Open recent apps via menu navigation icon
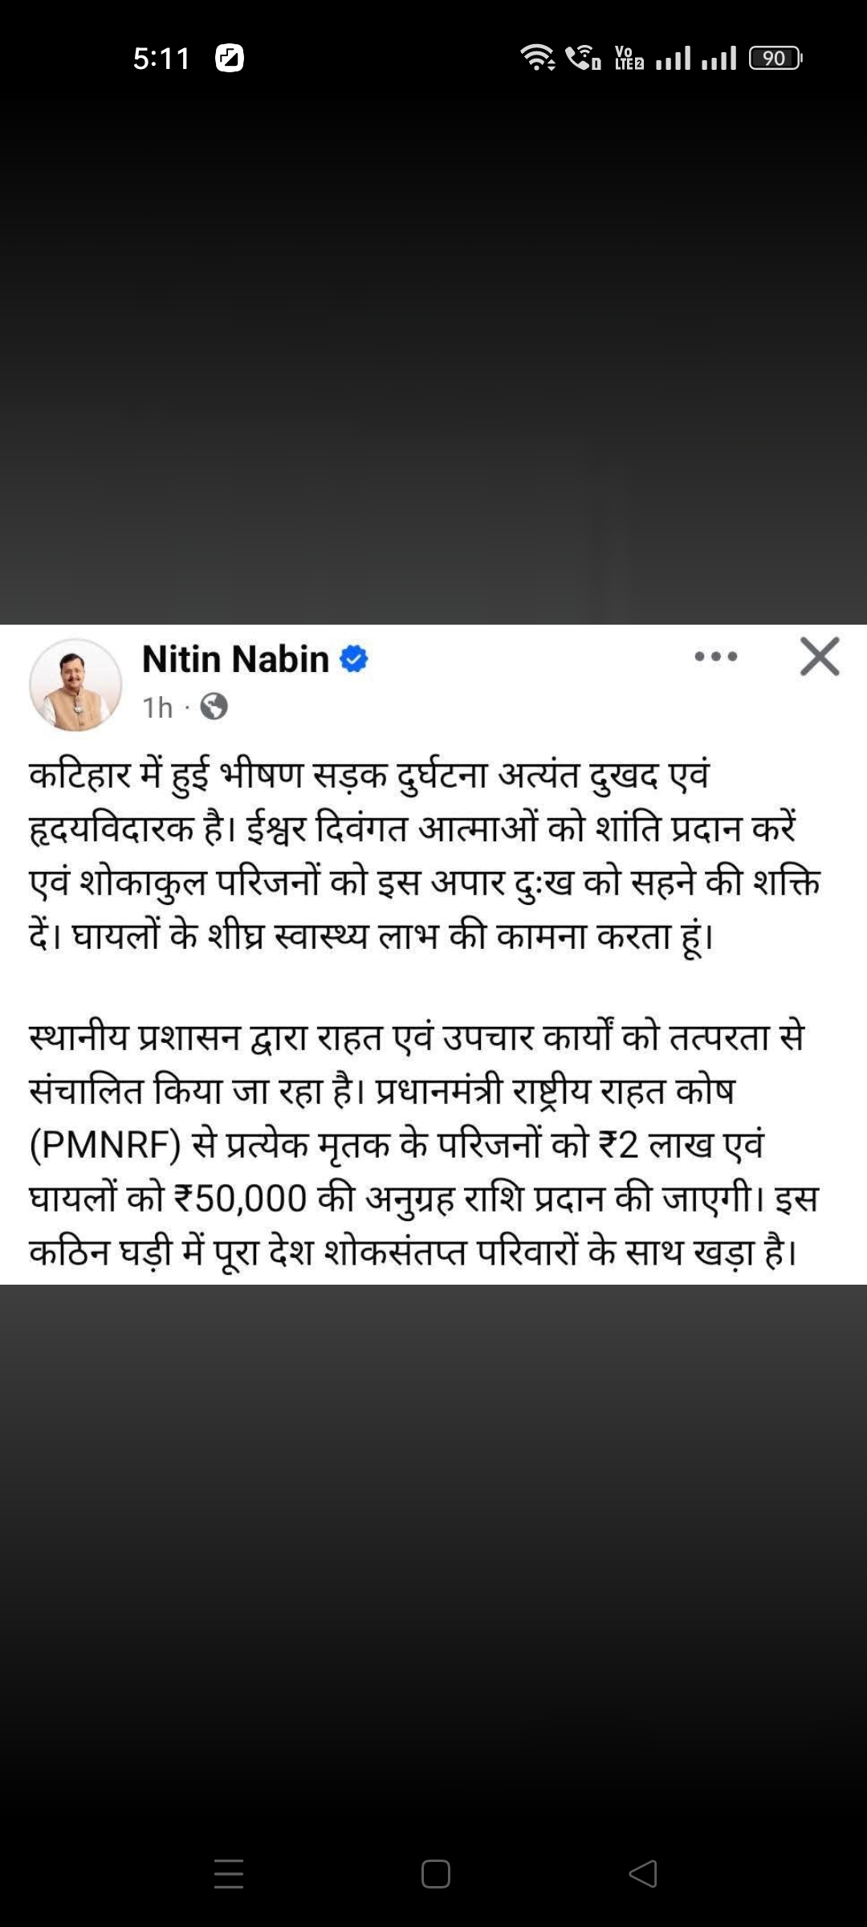 [229, 1874]
